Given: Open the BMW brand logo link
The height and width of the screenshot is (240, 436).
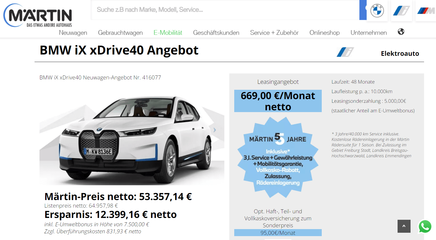Looking at the screenshot, I should [x=377, y=11].
